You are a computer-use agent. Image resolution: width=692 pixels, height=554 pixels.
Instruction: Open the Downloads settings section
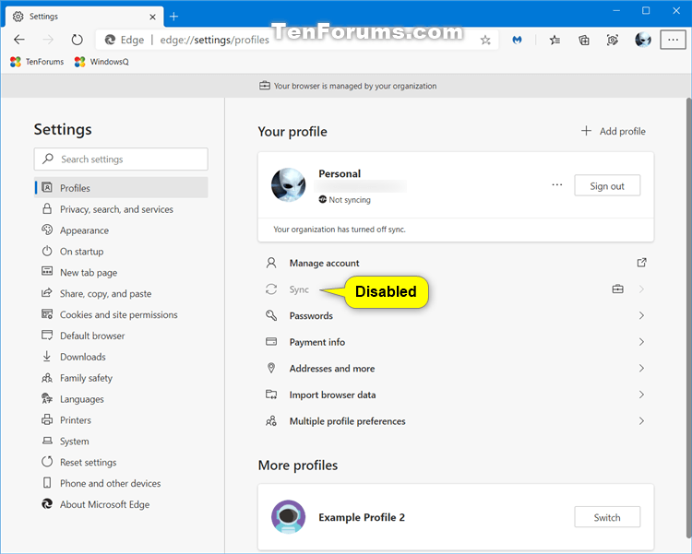pyautogui.click(x=82, y=357)
